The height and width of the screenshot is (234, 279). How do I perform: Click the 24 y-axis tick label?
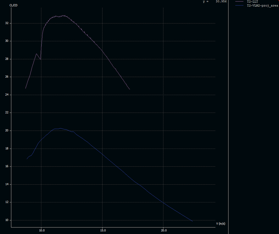tap(7, 95)
